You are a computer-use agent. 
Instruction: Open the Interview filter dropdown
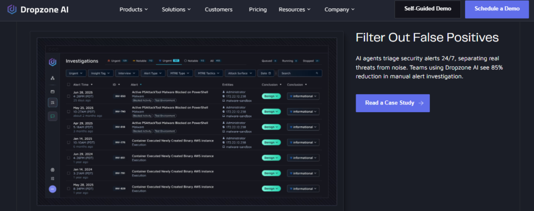127,73
